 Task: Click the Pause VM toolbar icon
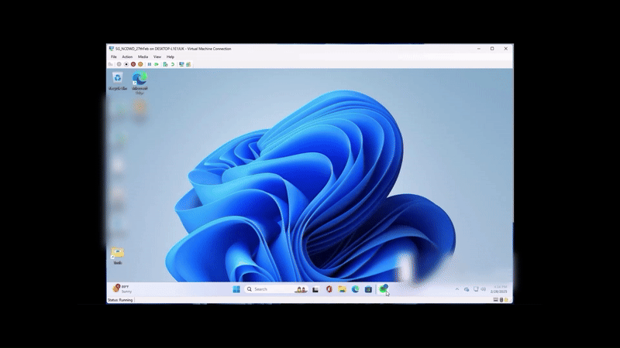[x=150, y=64]
